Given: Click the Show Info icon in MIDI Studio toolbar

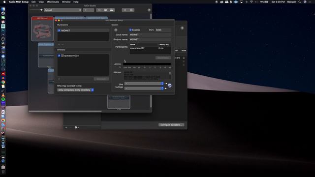Looking at the screenshot, I should [x=99, y=10].
